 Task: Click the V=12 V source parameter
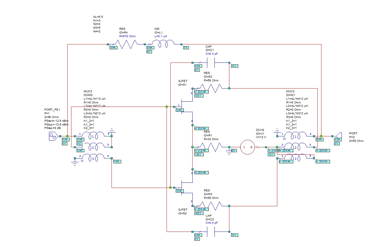261,137
